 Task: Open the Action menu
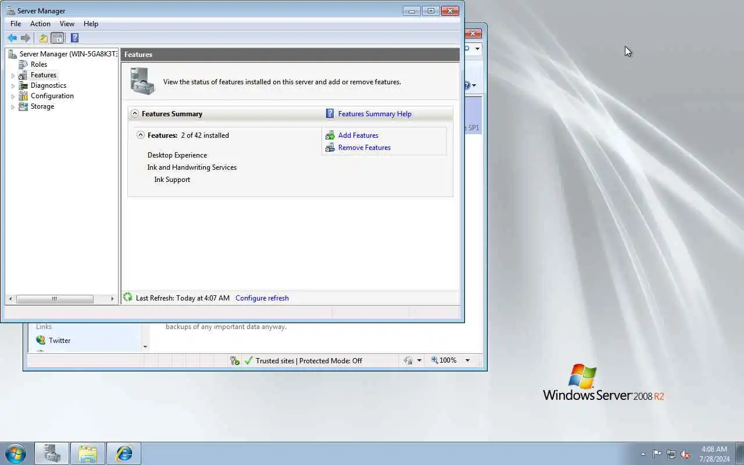[x=40, y=24]
